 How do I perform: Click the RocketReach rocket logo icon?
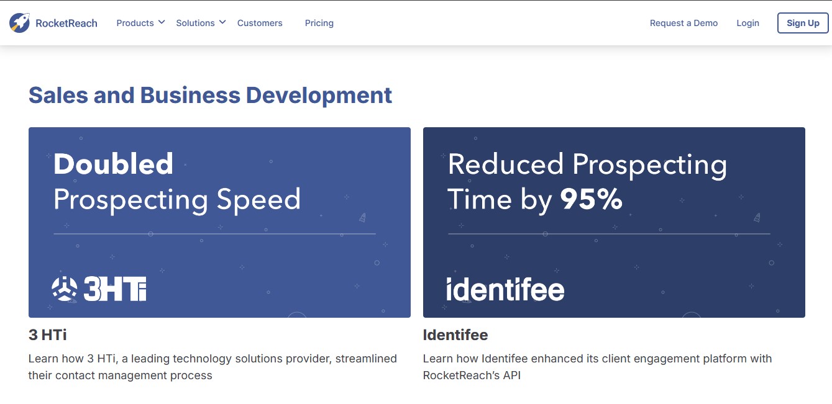19,23
